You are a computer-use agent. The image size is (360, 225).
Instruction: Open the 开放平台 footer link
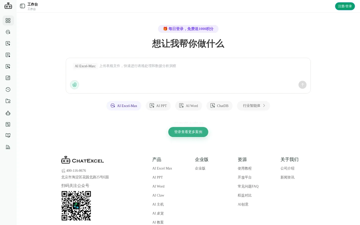click(245, 177)
